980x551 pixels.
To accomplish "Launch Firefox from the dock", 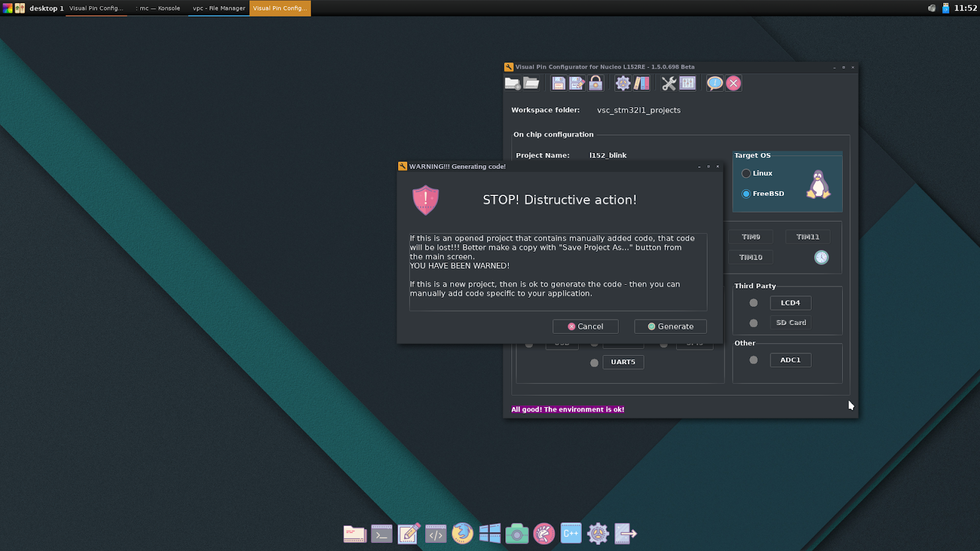I will tap(462, 533).
